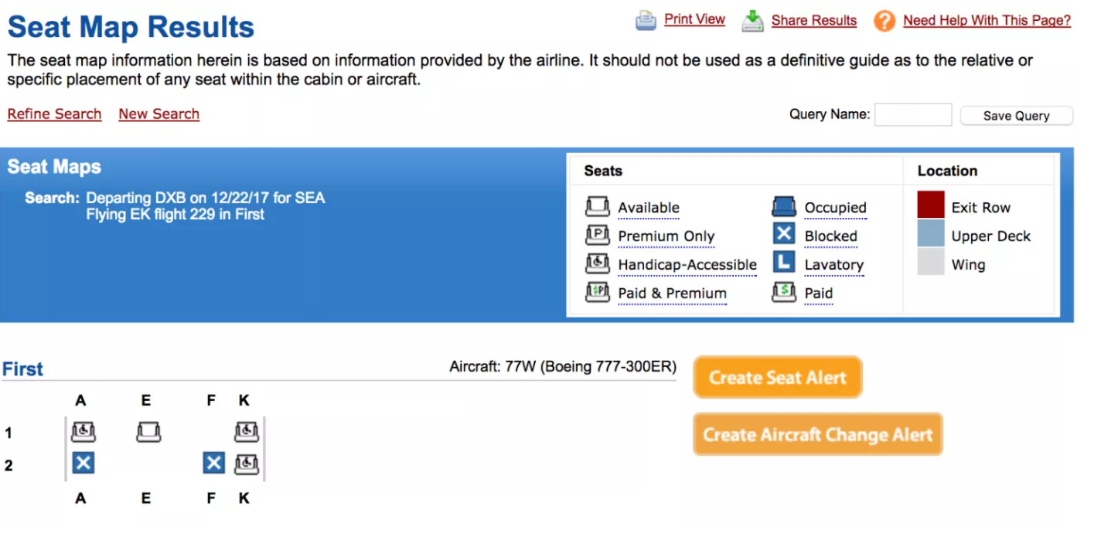Open the Share Results link
Viewport: 1101px width, 547px height.
tap(813, 21)
